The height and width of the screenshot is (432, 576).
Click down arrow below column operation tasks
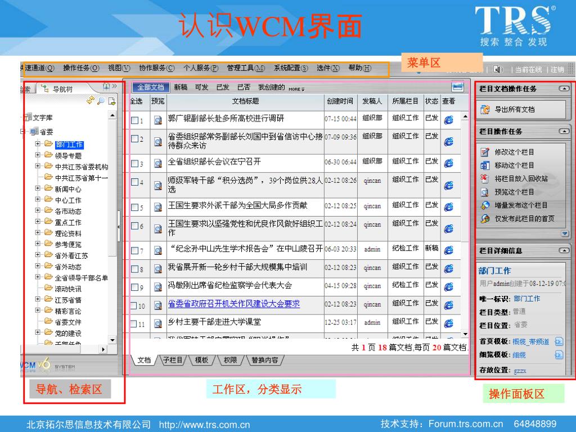565,233
